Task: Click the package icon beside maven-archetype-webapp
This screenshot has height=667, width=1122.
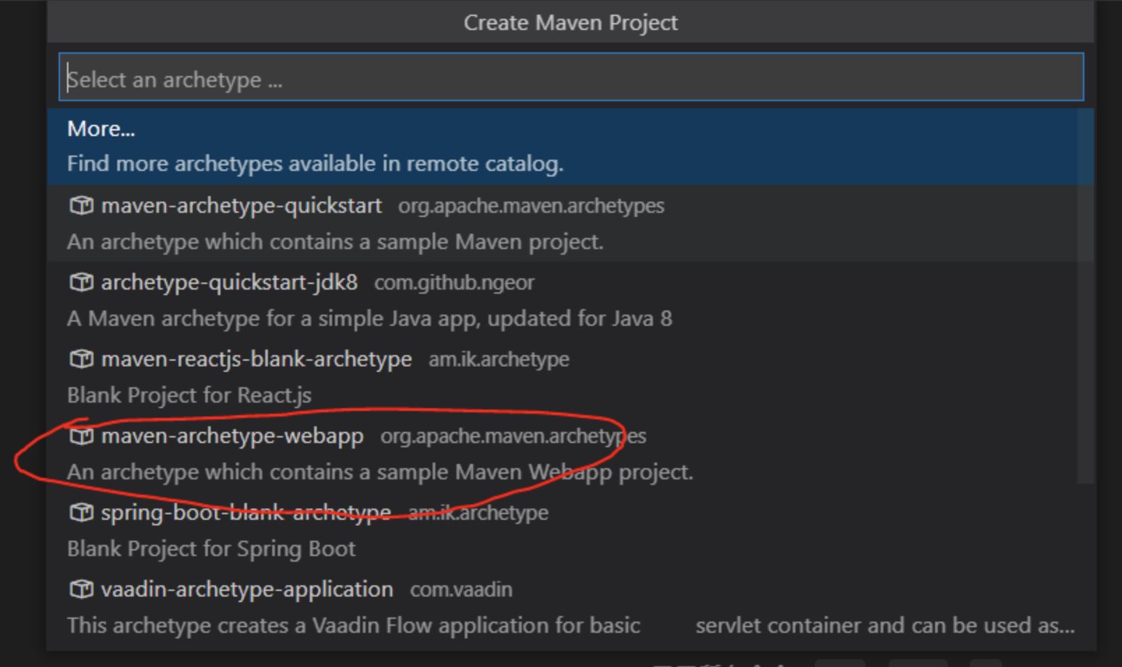Action: coord(81,436)
